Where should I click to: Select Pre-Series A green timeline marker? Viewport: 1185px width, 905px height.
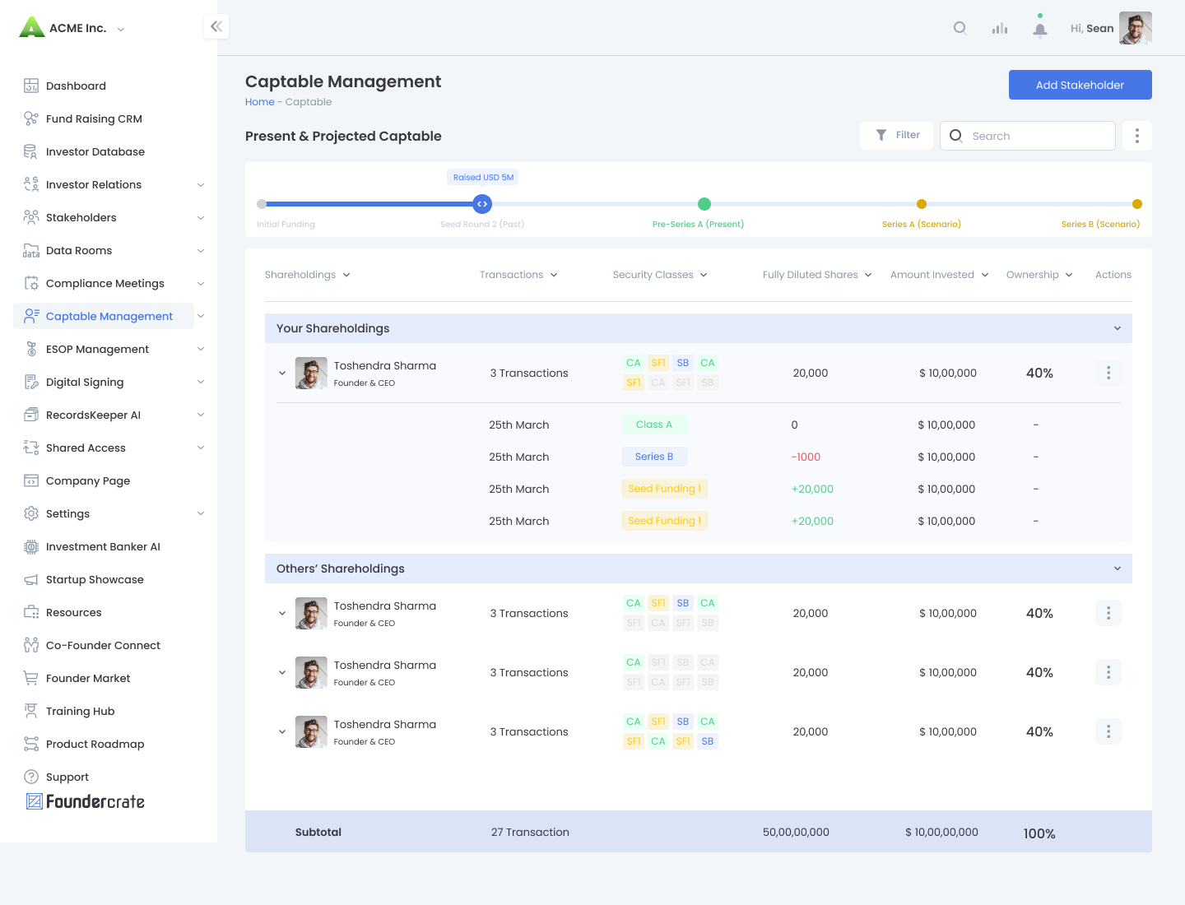click(x=704, y=204)
